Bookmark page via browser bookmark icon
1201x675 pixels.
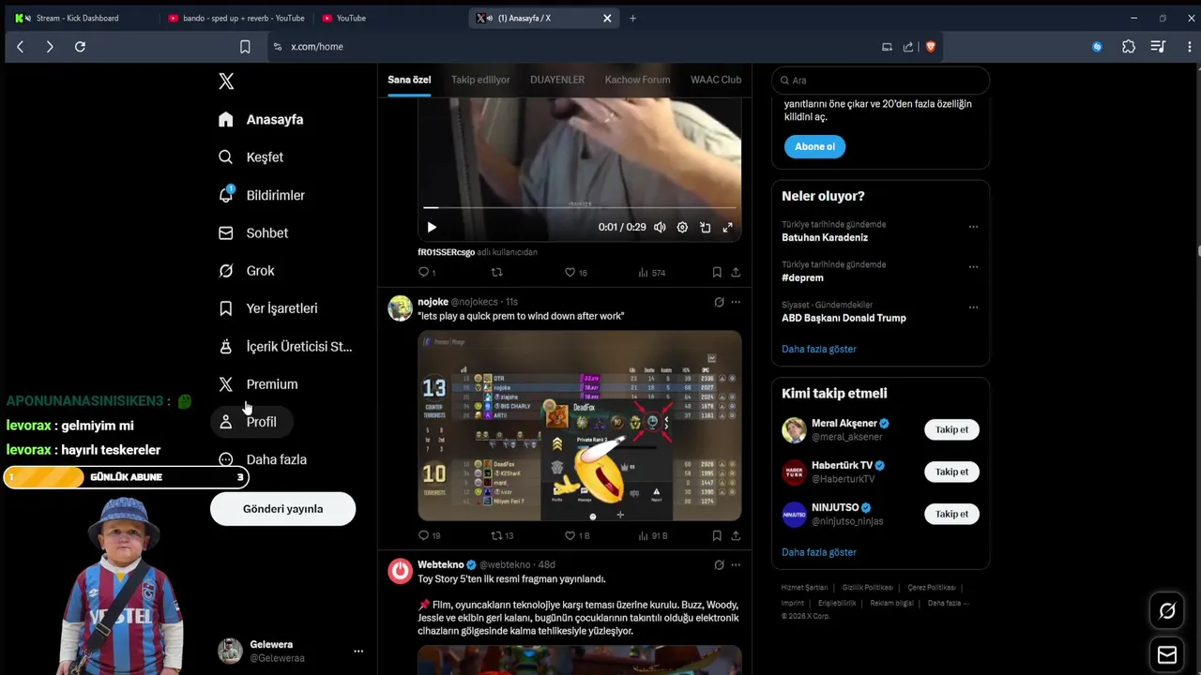pos(245,47)
